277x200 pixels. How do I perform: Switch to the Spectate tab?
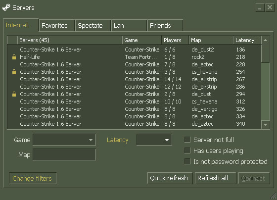(x=93, y=25)
